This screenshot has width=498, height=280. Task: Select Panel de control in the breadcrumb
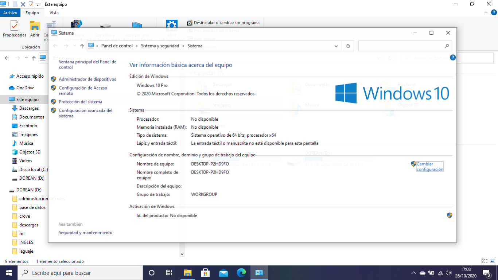pyautogui.click(x=117, y=46)
